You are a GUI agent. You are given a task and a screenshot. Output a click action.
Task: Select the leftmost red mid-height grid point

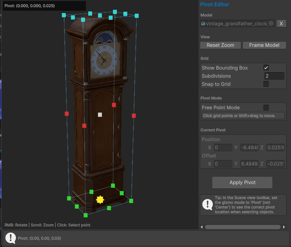[x=67, y=114]
